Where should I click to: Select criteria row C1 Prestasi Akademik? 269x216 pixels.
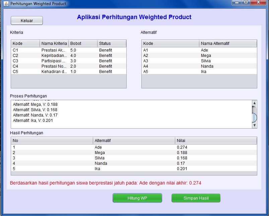[50, 50]
